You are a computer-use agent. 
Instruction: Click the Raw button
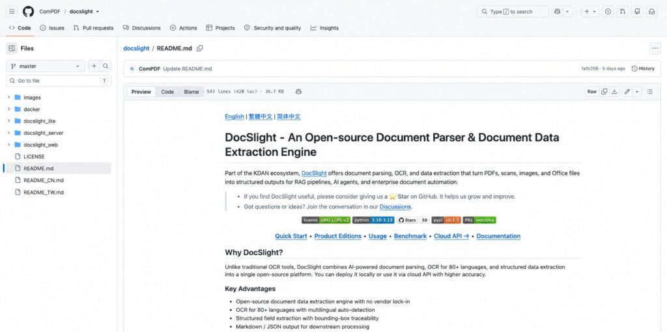(591, 91)
